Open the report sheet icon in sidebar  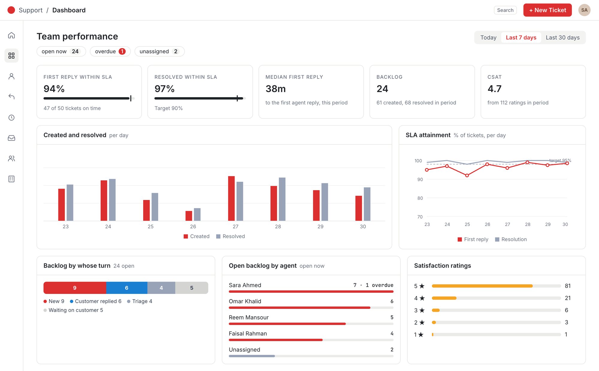pos(11,179)
